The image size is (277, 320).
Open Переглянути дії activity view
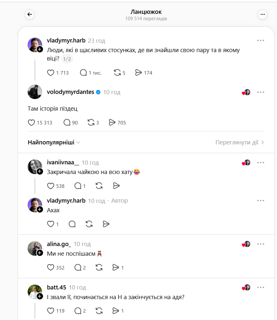pos(240,142)
